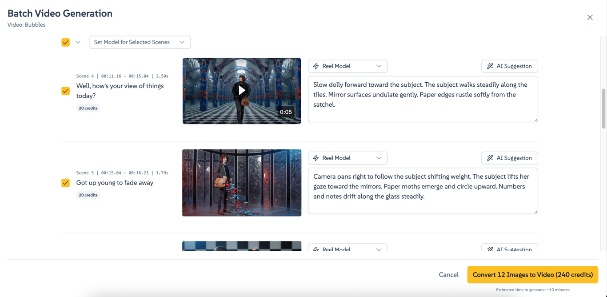Click the Scene 4 textarea resize handle
Image resolution: width=607 pixels, height=297 pixels.
pyautogui.click(x=535, y=120)
